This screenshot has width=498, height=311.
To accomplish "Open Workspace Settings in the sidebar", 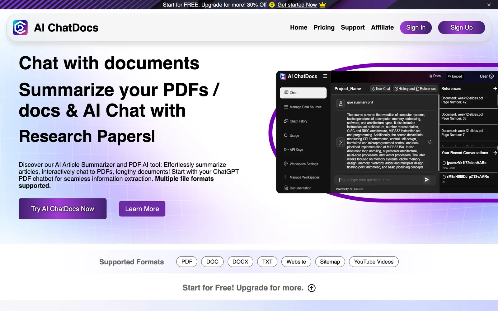I will 301,164.
